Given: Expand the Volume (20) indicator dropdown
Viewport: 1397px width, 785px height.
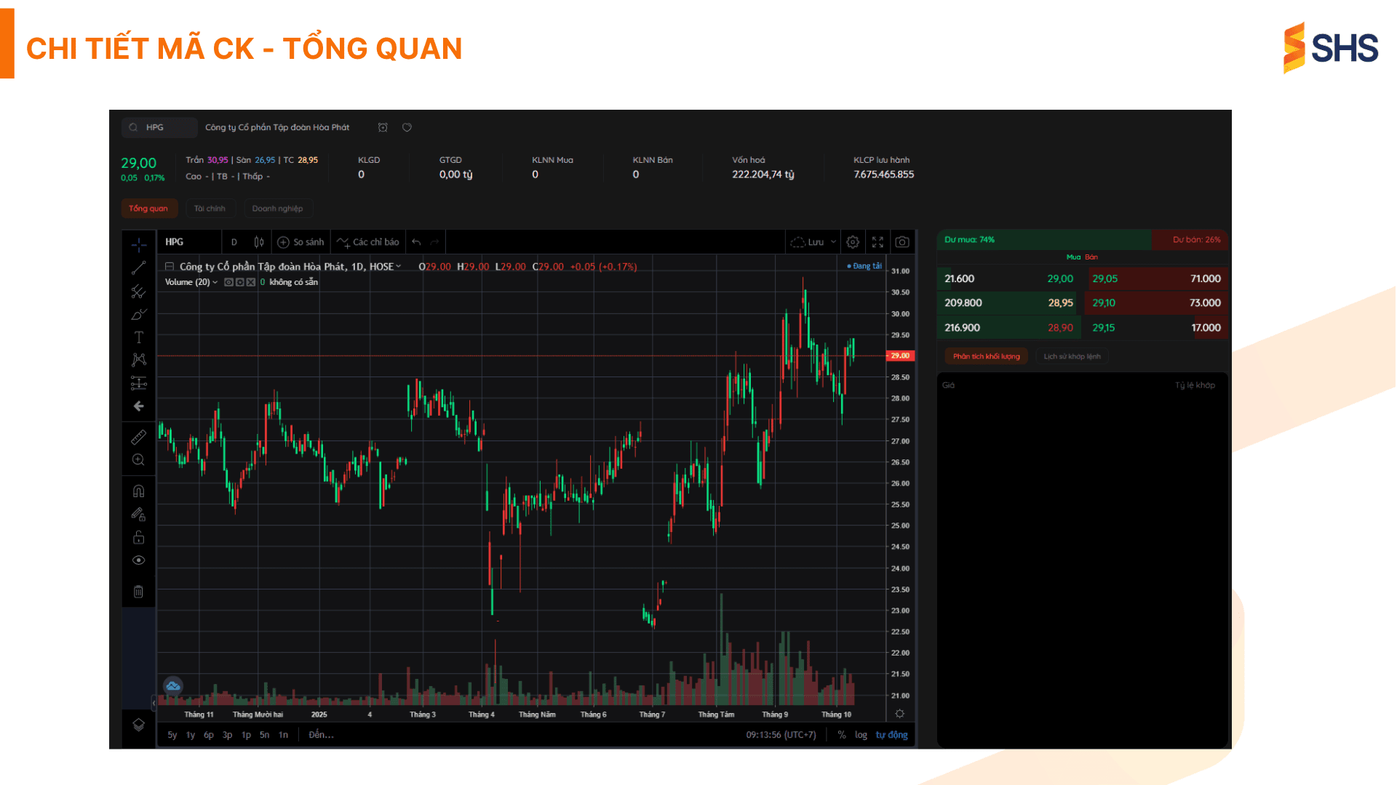Looking at the screenshot, I should (x=215, y=282).
